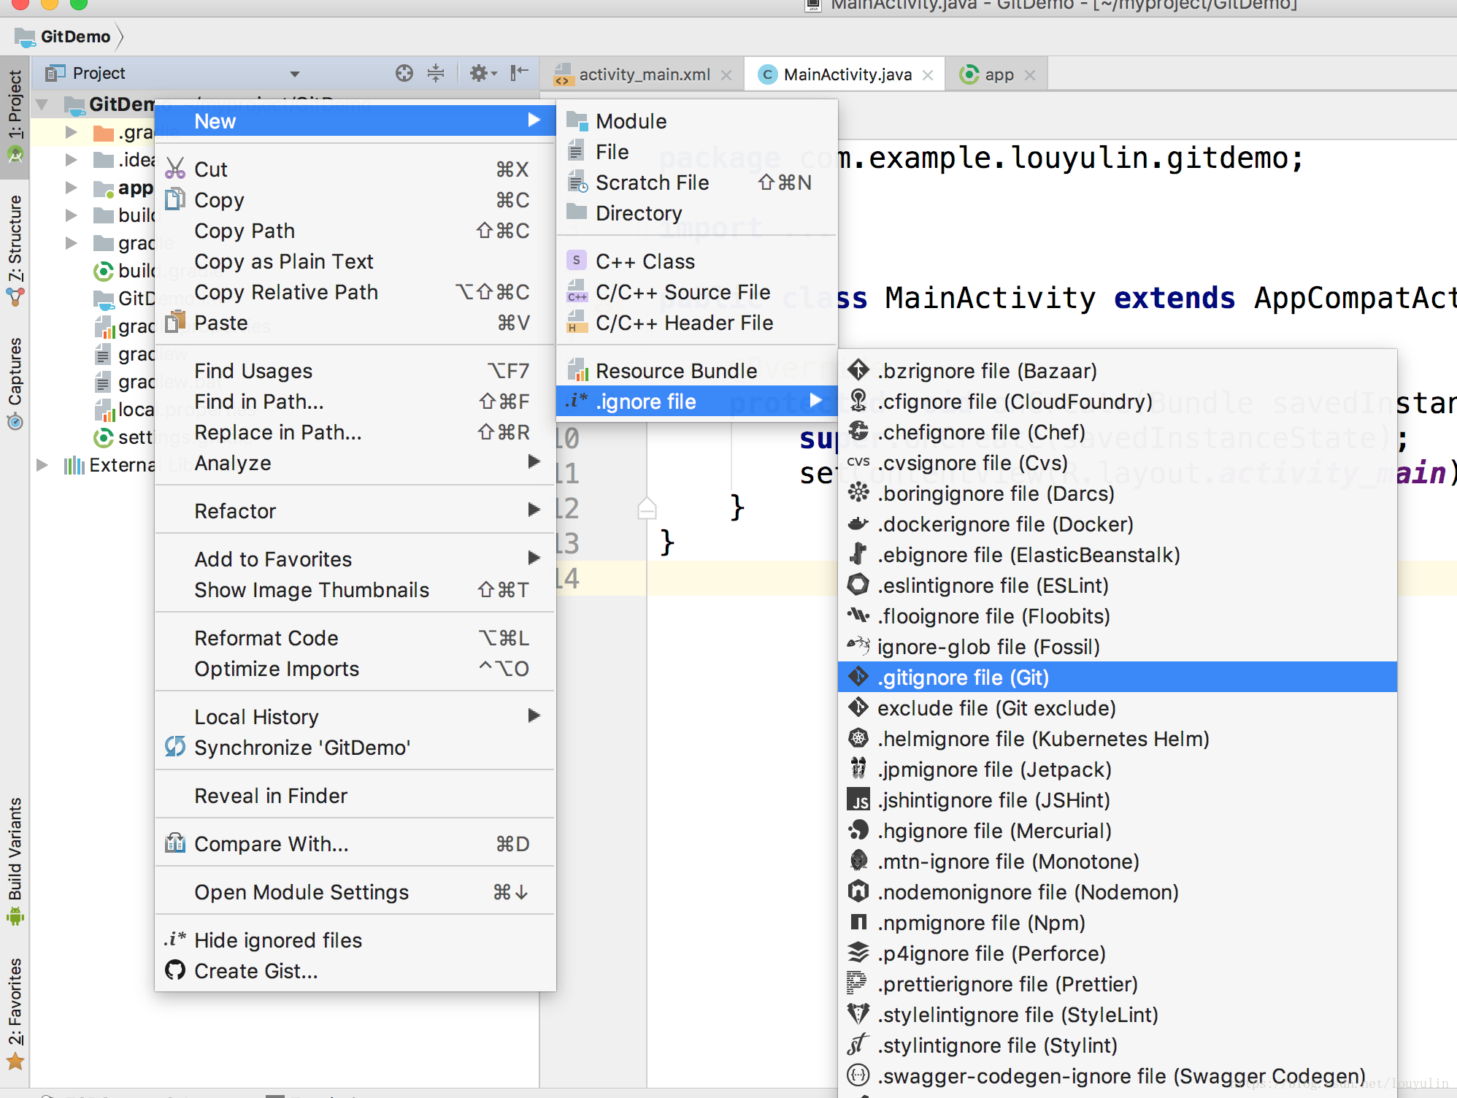Choose Add to Favorites
This screenshot has height=1098, width=1457.
click(x=355, y=558)
